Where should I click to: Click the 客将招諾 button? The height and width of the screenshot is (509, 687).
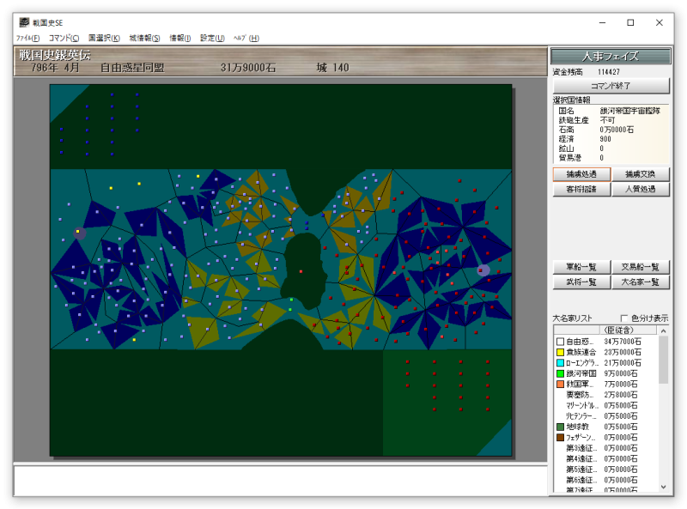click(581, 189)
